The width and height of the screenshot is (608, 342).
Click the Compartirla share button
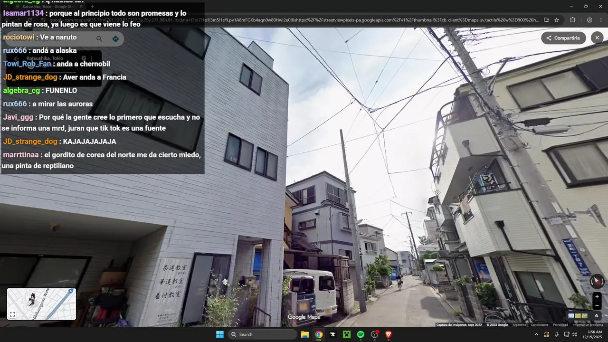click(563, 38)
